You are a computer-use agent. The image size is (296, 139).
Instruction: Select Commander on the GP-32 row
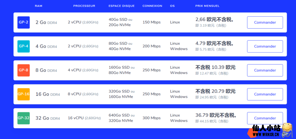coord(265,118)
